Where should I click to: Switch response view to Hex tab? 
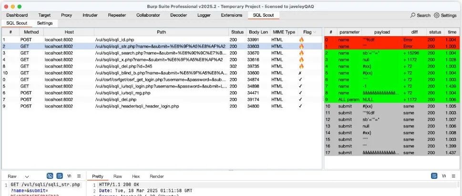136,176
